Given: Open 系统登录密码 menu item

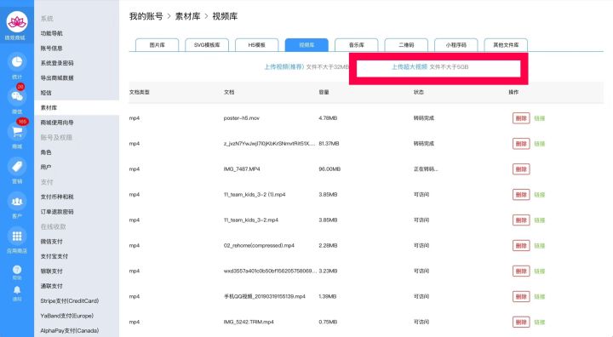Looking at the screenshot, I should tap(57, 63).
